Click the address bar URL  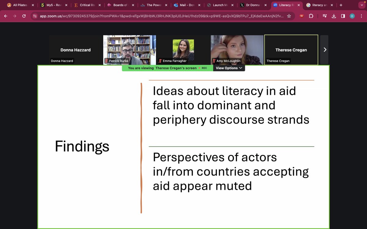pos(161,16)
